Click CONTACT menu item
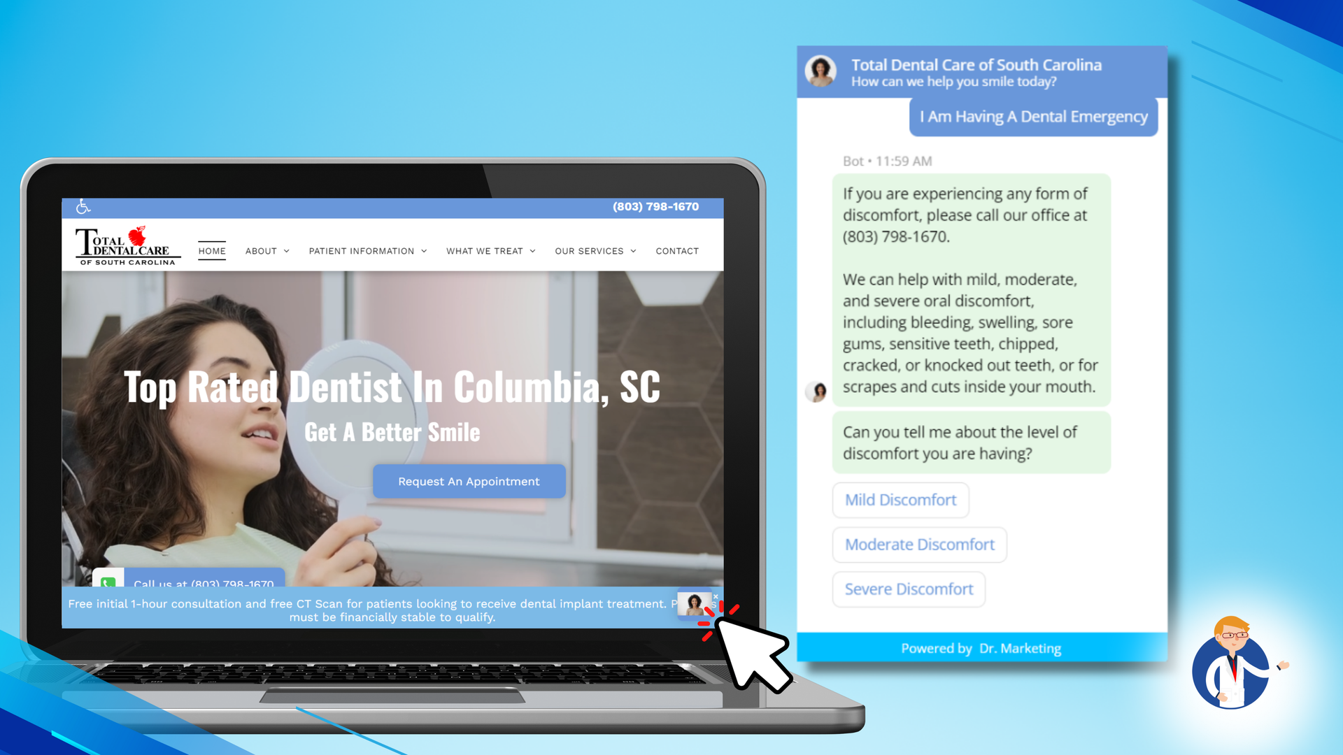This screenshot has width=1343, height=755. tap(678, 251)
